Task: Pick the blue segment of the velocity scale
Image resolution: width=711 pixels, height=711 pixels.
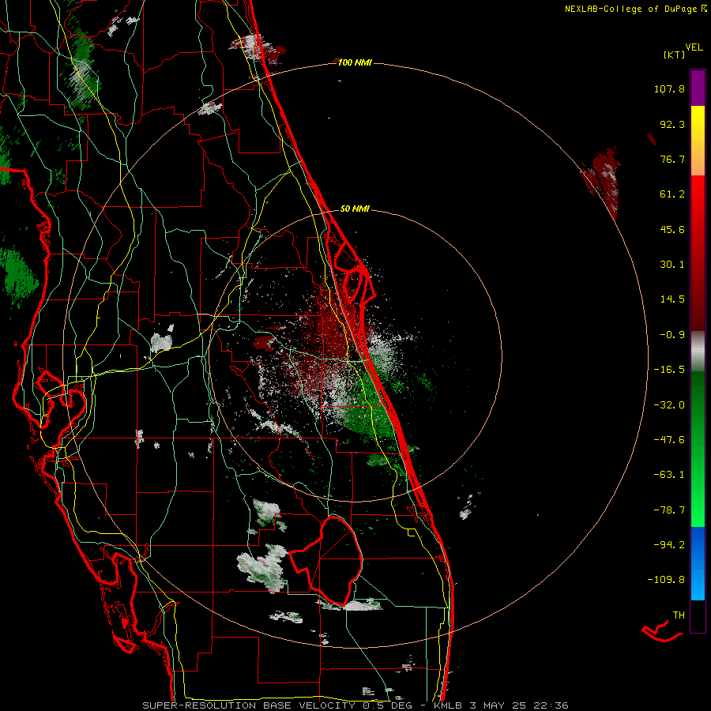Action: [x=698, y=563]
